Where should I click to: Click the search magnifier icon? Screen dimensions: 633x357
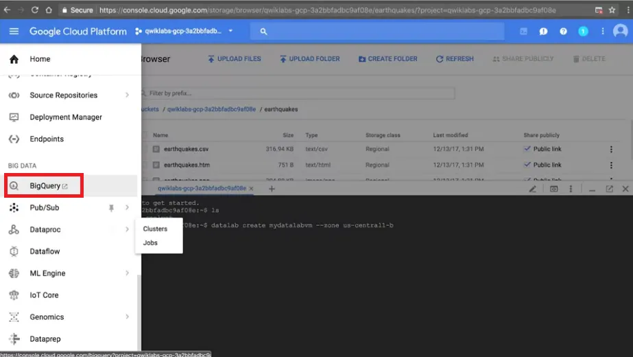tap(263, 31)
